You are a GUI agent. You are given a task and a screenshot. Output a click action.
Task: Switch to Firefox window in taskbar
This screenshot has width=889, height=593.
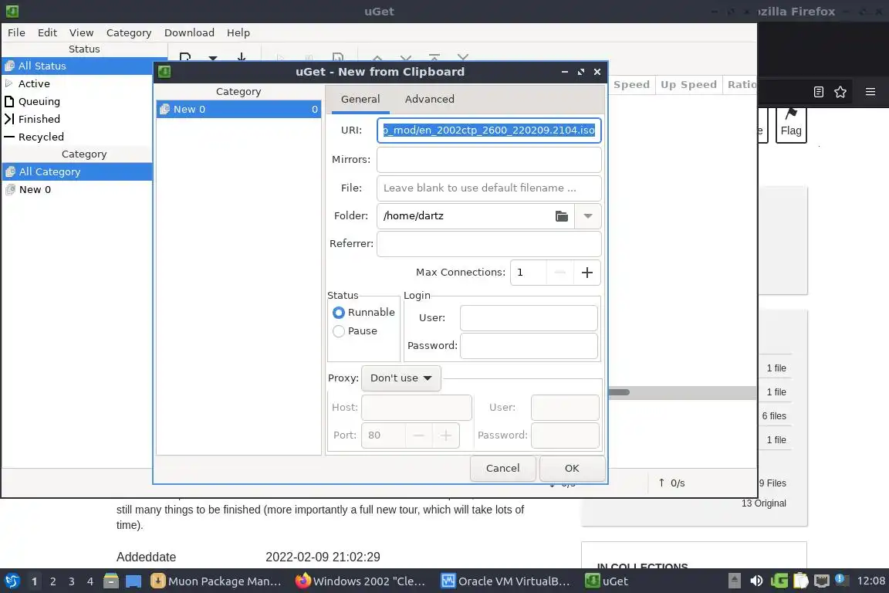pos(360,581)
